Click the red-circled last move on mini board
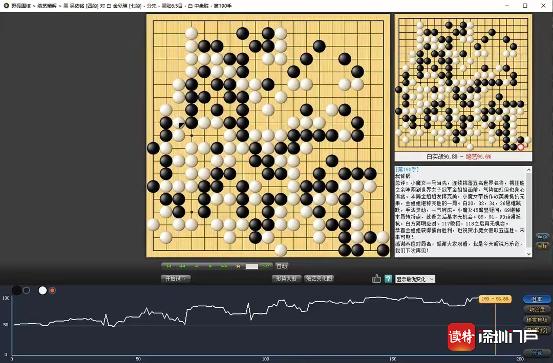The width and height of the screenshot is (553, 363). coord(521,147)
